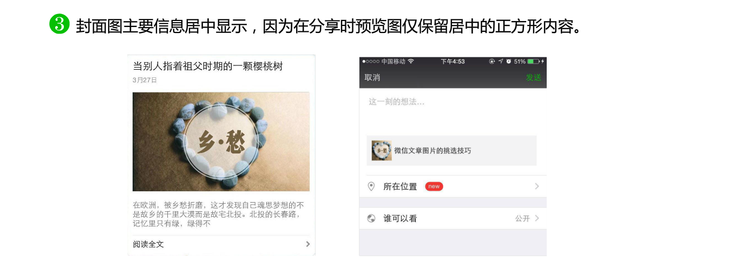
Task: Click the location pin icon
Action: coord(371,186)
